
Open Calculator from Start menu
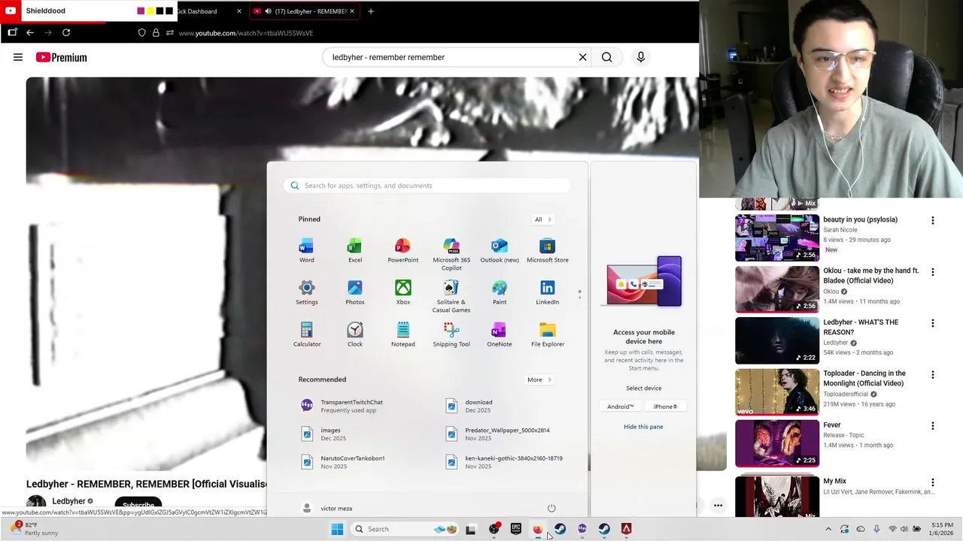click(x=306, y=335)
